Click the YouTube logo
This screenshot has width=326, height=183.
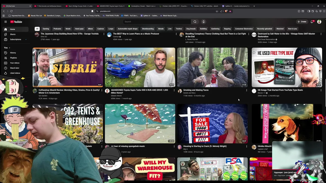[16, 22]
